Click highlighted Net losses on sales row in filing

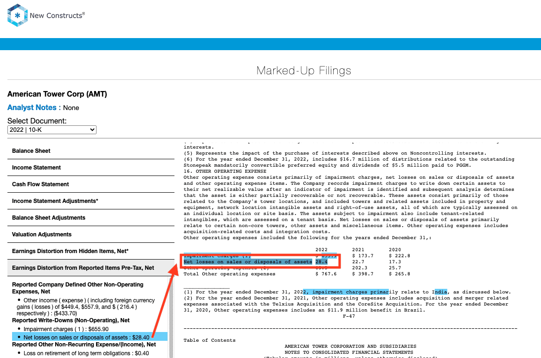[x=255, y=262]
